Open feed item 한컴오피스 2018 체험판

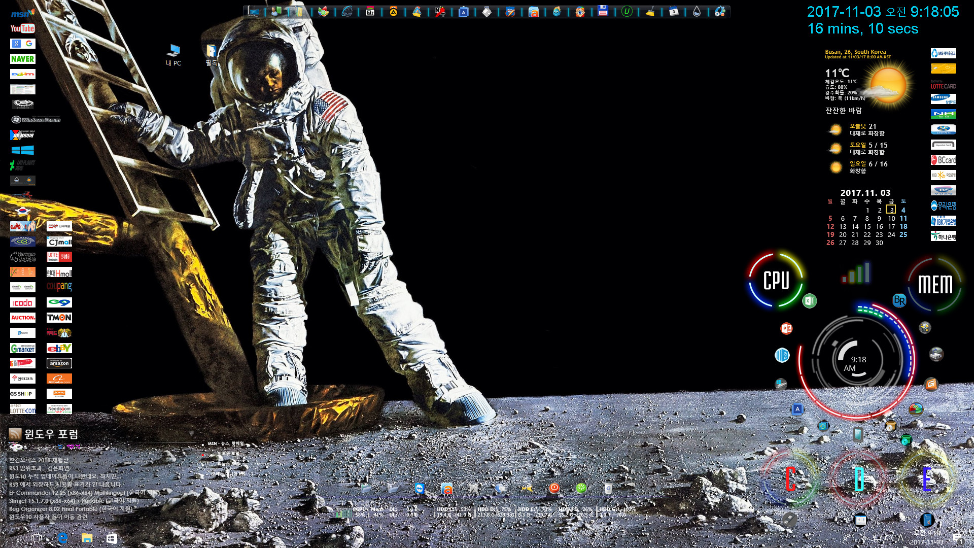(x=39, y=460)
